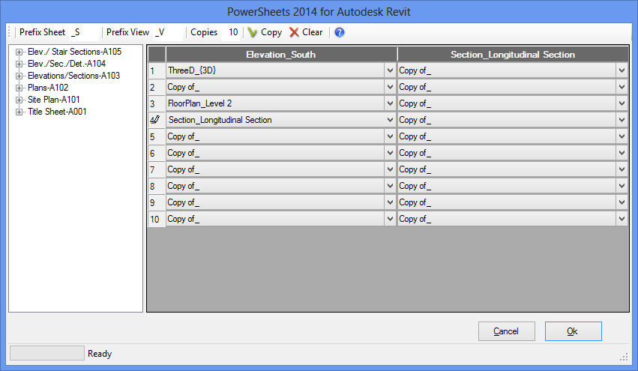Open the blue help question-mark icon
638x371 pixels.
click(340, 32)
